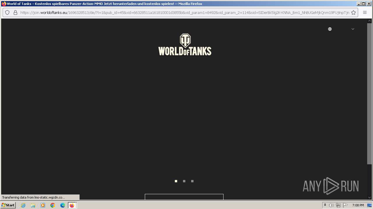Launch Internet Explorer from the taskbar

coord(23,205)
